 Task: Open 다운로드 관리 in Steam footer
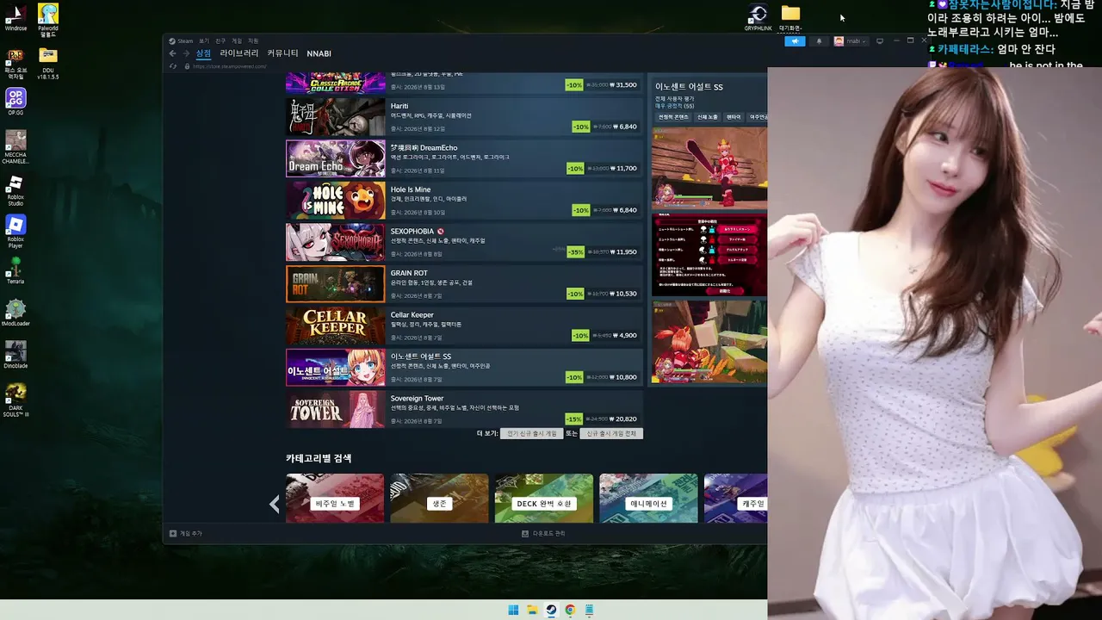tap(544, 534)
